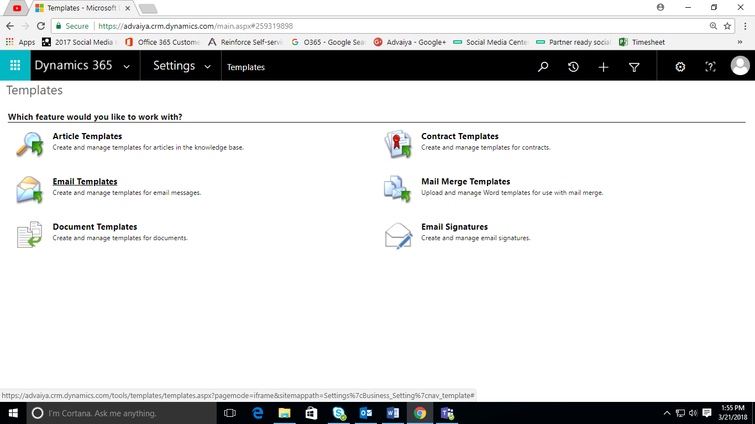Open the Document Templates link
Screen dimensions: 755x424
click(x=95, y=227)
